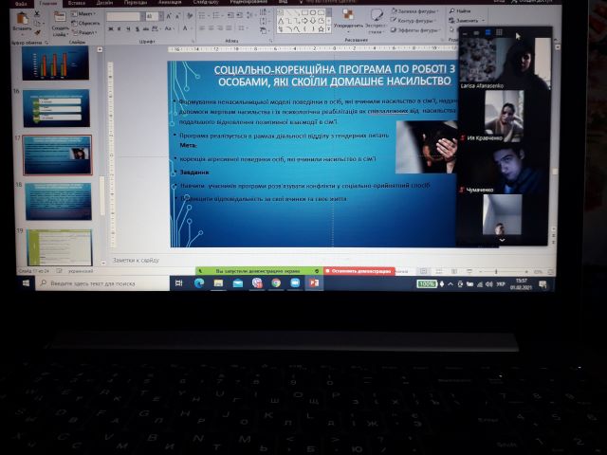Toggle underline (Ч) formatting

[128, 29]
